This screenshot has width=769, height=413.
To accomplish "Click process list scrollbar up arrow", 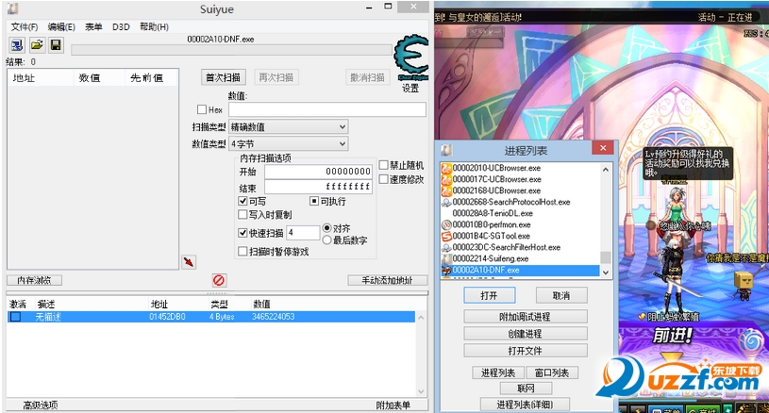I will 606,169.
